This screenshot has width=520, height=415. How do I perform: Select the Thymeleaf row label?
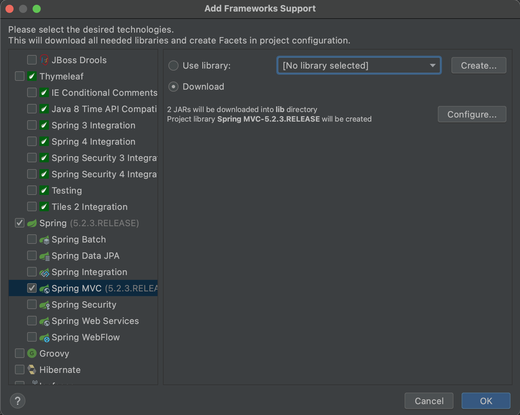point(61,76)
